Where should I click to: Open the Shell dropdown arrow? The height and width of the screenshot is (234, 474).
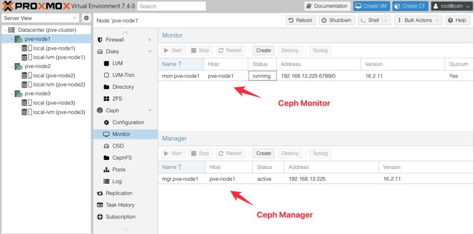(386, 20)
